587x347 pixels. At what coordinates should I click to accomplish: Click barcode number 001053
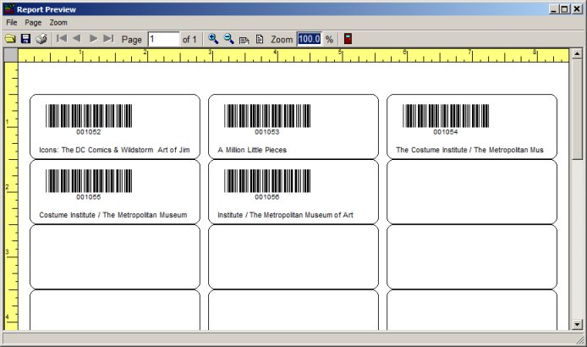point(267,132)
